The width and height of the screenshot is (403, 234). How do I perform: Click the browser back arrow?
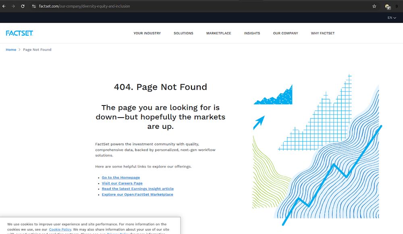pyautogui.click(x=4, y=6)
